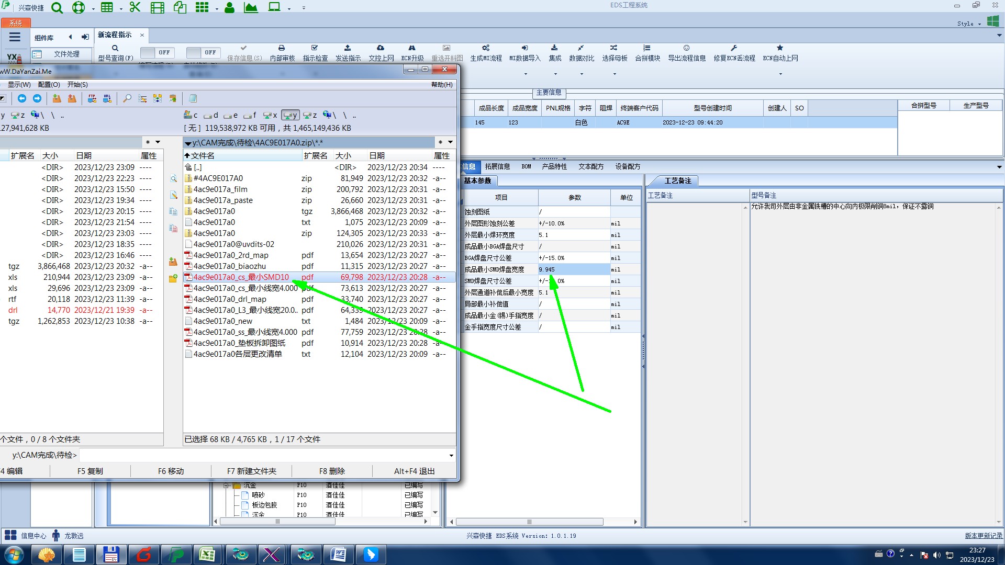Screen dimensions: 1005x565
Task: Toggle the first OFF switch
Action: click(158, 52)
